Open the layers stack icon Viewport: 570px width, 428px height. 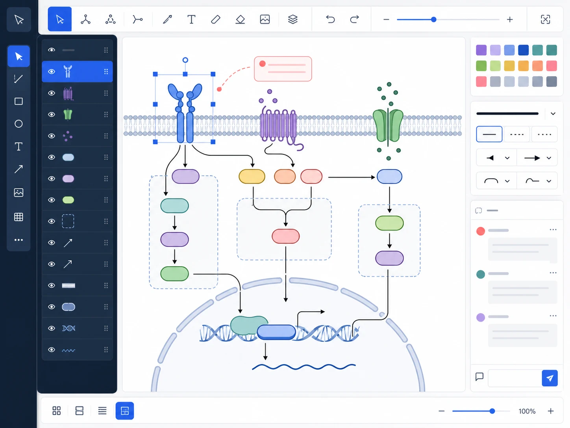292,19
